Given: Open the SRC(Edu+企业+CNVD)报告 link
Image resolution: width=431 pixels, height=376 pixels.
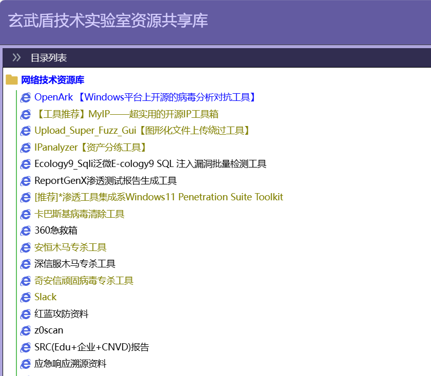Looking at the screenshot, I should (92, 347).
